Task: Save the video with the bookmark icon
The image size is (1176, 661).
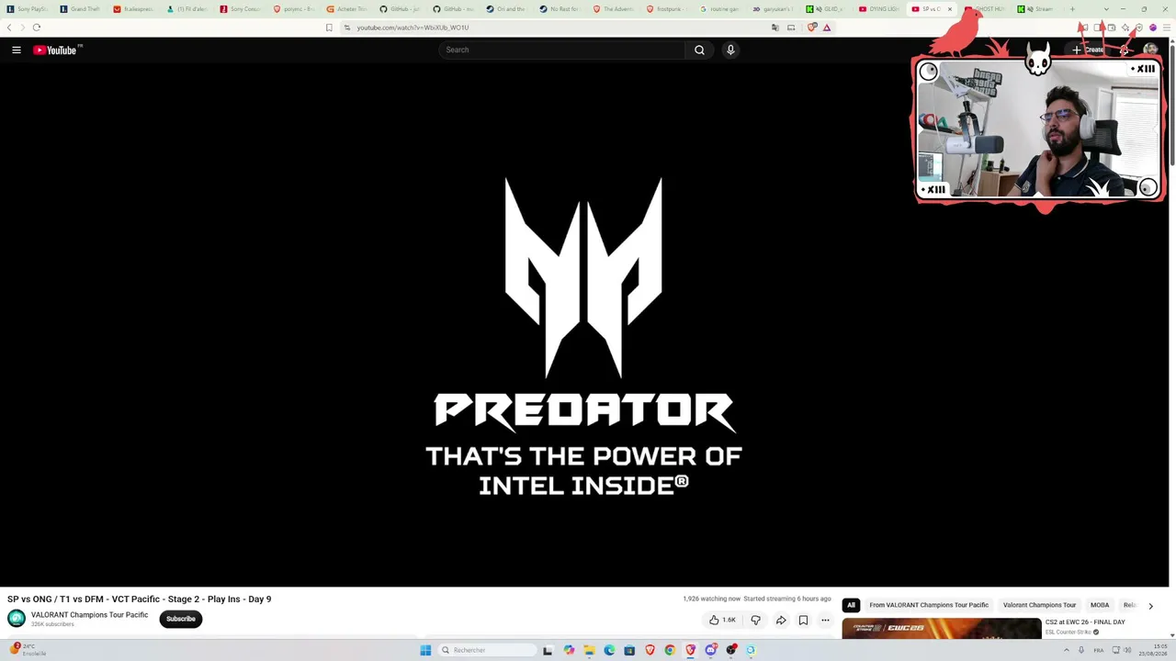Action: point(803,620)
